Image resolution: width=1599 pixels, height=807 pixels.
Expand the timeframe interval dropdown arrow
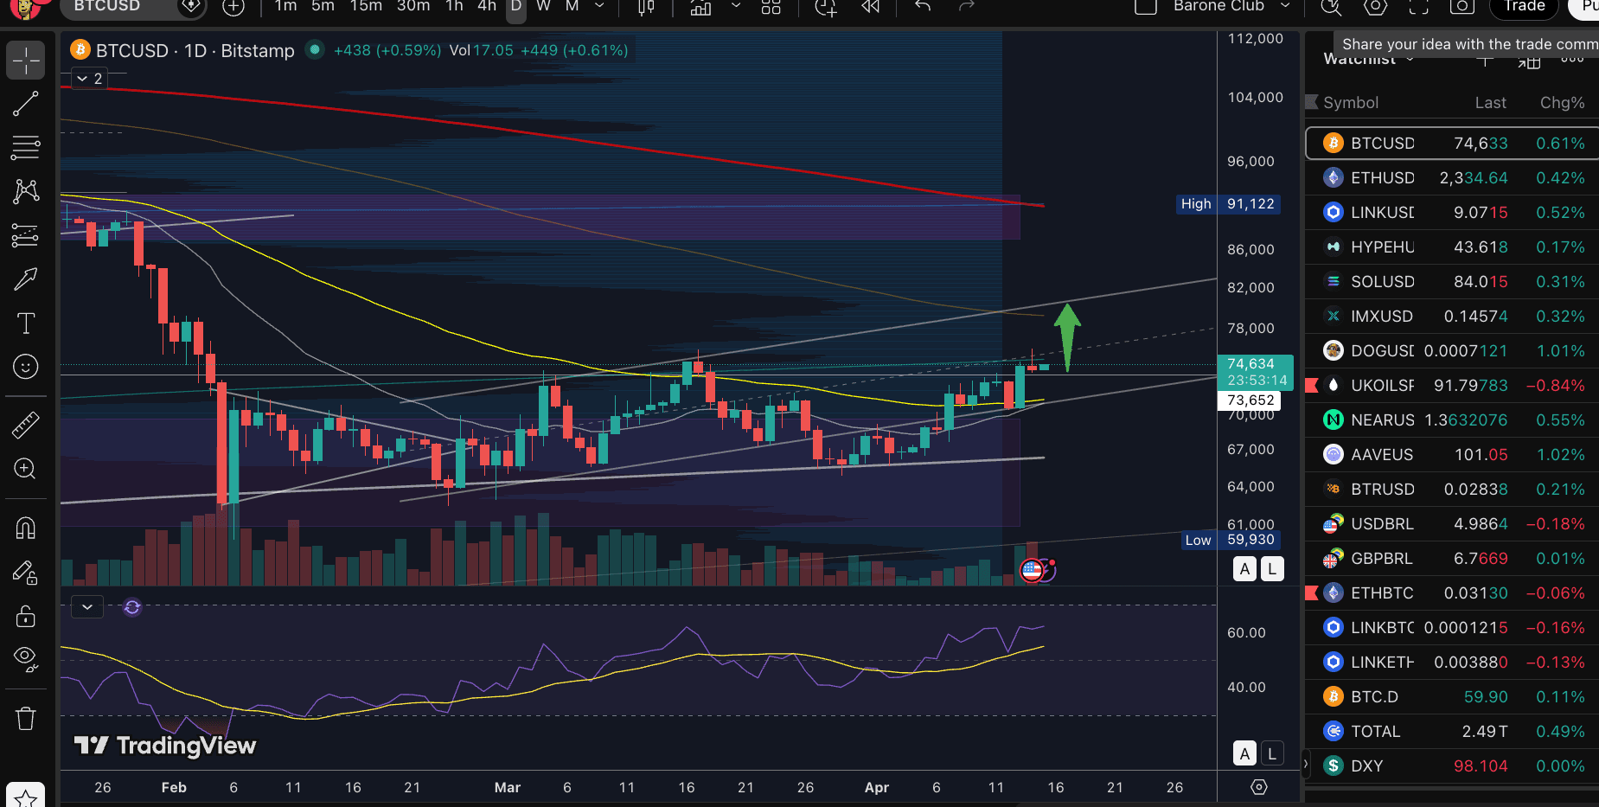click(599, 6)
